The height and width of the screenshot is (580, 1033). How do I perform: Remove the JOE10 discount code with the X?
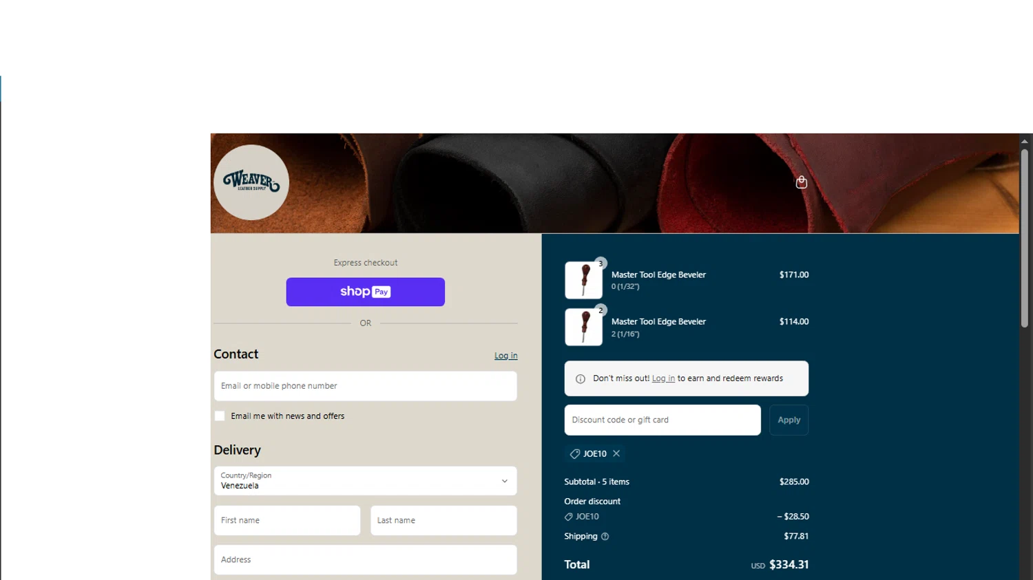[616, 453]
